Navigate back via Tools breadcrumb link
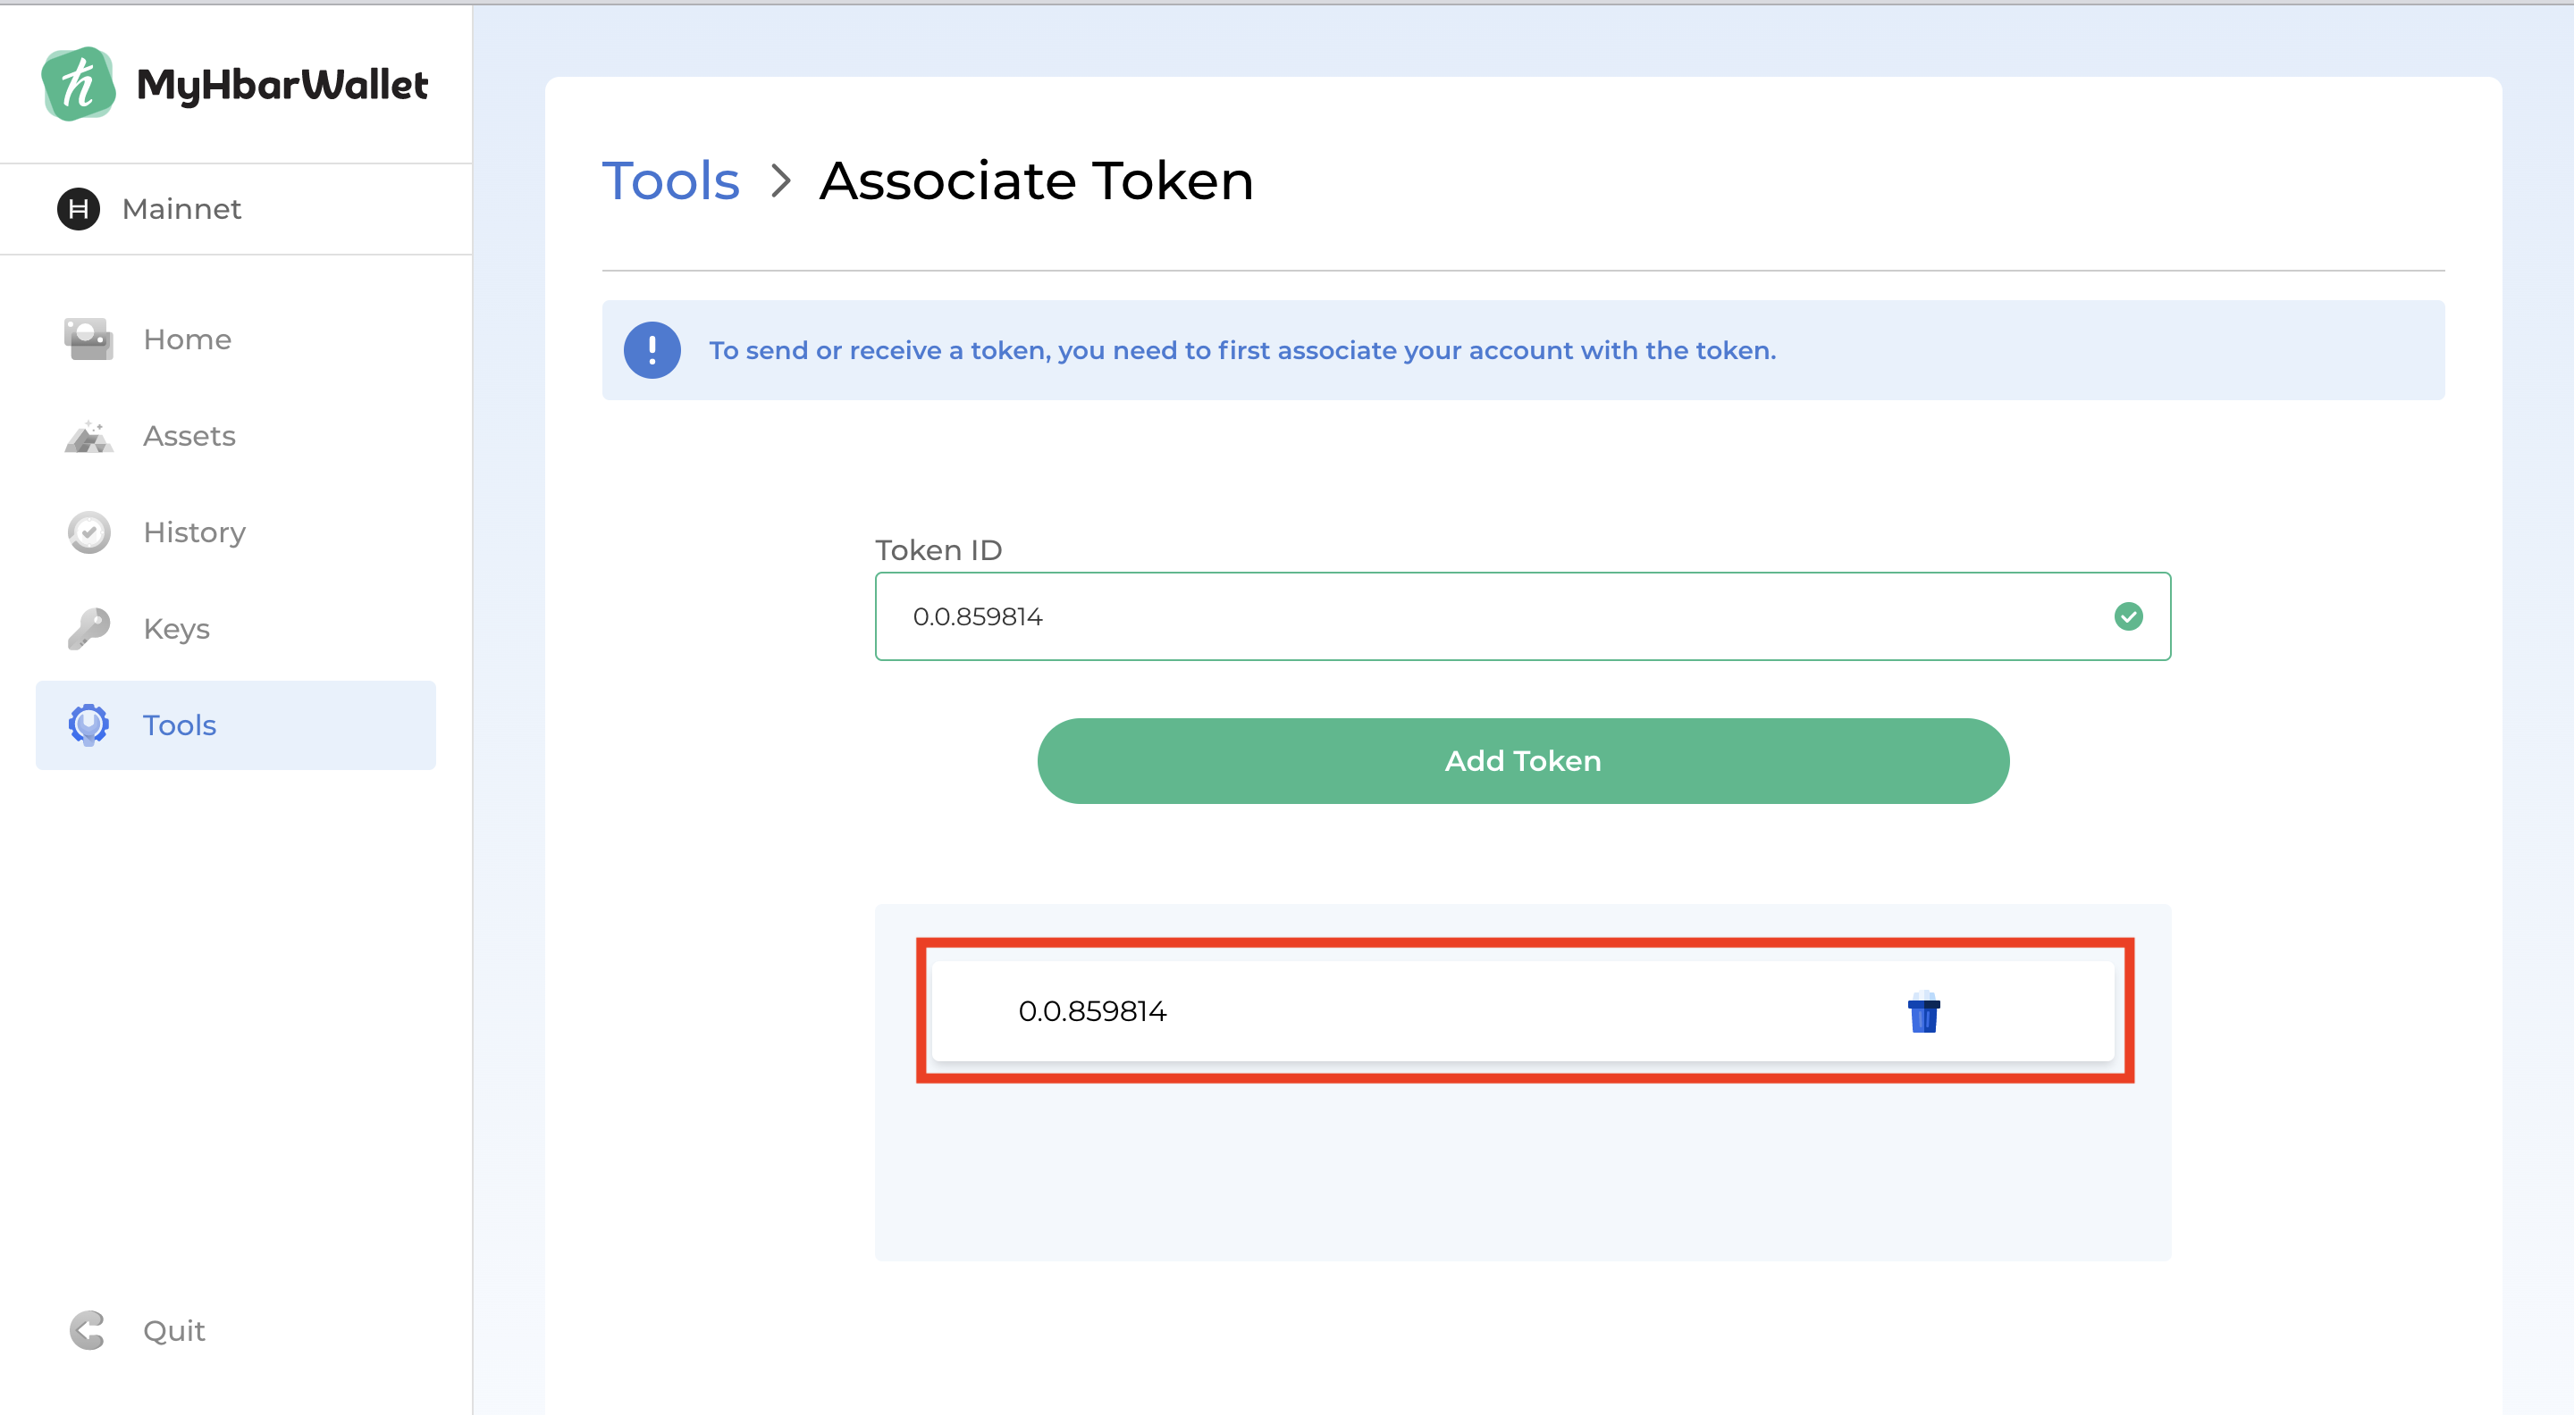This screenshot has height=1415, width=2574. 670,180
